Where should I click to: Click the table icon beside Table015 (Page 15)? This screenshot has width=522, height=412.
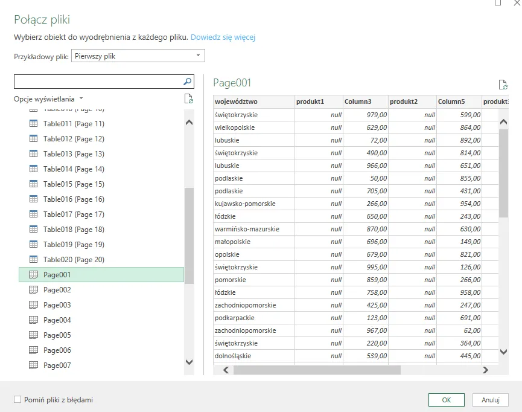pos(34,184)
